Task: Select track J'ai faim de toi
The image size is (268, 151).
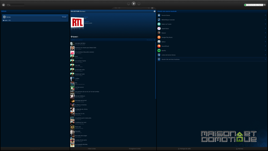Action: pos(113,88)
